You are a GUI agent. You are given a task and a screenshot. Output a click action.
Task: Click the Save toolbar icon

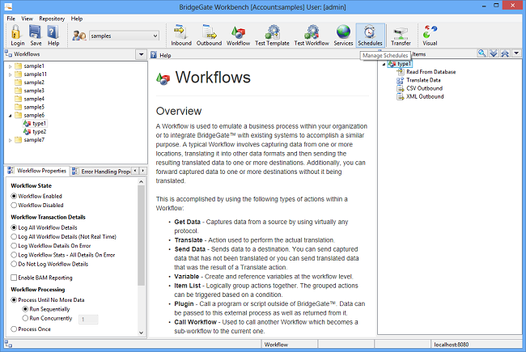(x=36, y=36)
